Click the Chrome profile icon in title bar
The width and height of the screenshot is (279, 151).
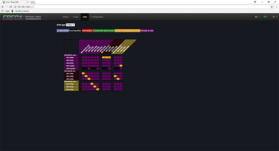255,2
